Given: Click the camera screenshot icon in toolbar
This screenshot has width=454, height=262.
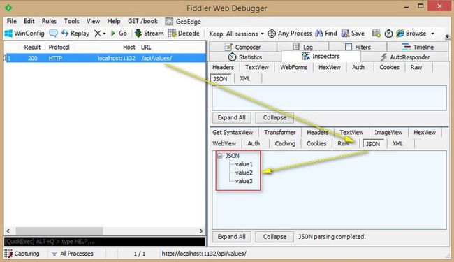Looking at the screenshot, I should [x=376, y=34].
